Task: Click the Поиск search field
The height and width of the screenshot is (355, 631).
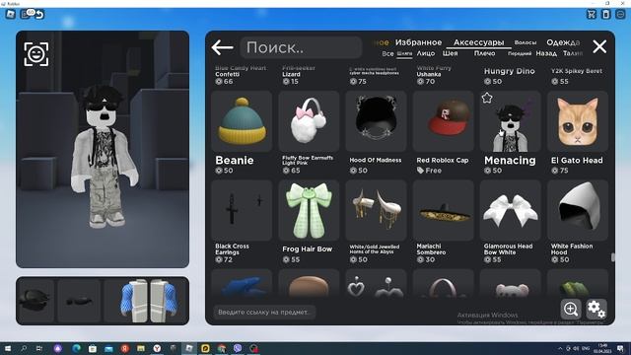Action: (301, 47)
